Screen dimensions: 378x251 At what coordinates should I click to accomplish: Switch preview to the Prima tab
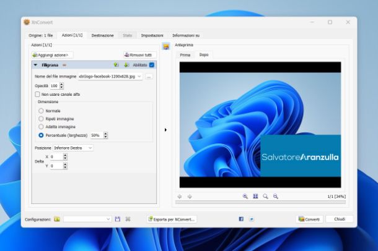coord(185,55)
